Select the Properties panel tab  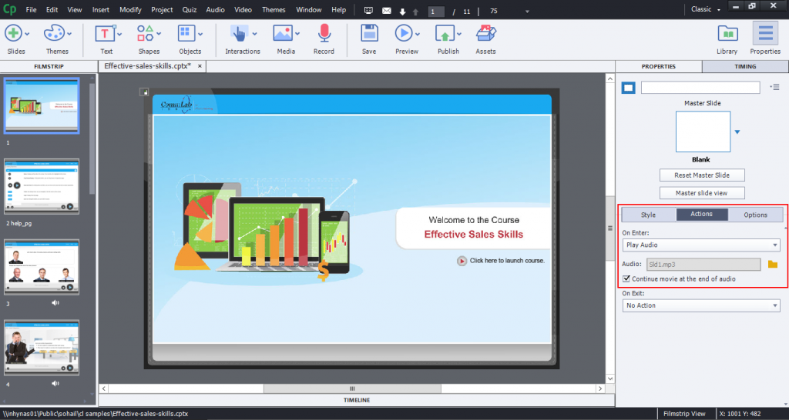(659, 66)
